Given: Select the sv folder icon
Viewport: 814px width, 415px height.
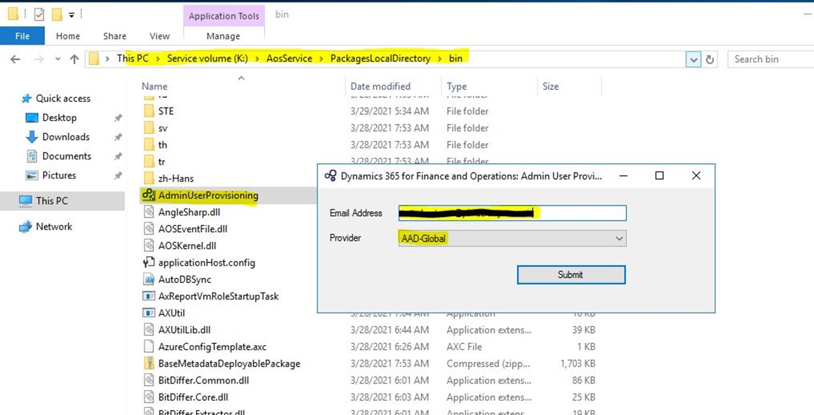Looking at the screenshot, I should 149,128.
